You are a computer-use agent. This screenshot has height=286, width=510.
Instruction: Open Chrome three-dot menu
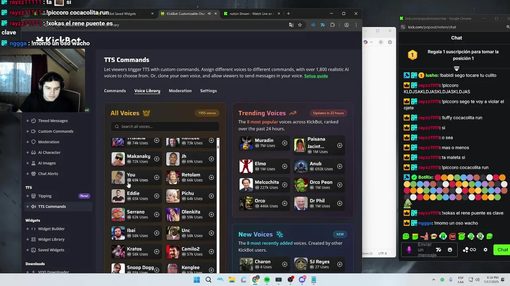pyautogui.click(x=356, y=25)
